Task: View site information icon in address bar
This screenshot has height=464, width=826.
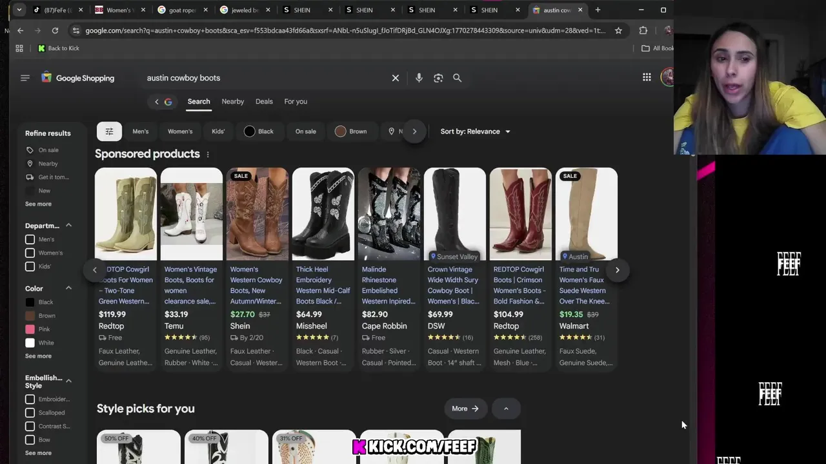Action: click(x=76, y=30)
